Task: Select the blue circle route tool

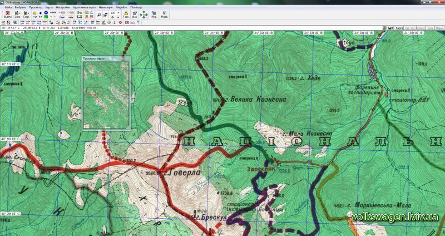Action: 46,12
